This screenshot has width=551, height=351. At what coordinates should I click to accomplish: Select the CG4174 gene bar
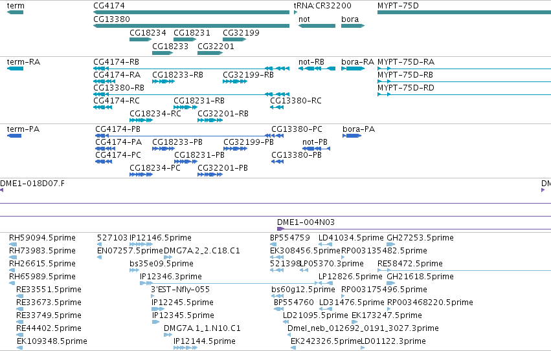pos(191,12)
